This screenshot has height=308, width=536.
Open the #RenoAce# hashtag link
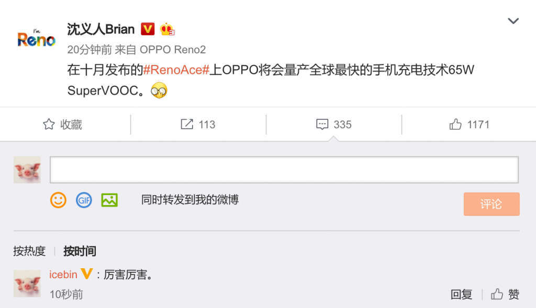tap(176, 70)
